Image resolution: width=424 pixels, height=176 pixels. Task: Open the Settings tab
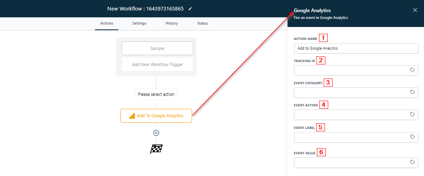(x=139, y=23)
